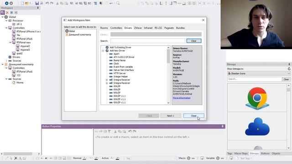Click the undo arrow in macro editor toolbar

click(130, 131)
